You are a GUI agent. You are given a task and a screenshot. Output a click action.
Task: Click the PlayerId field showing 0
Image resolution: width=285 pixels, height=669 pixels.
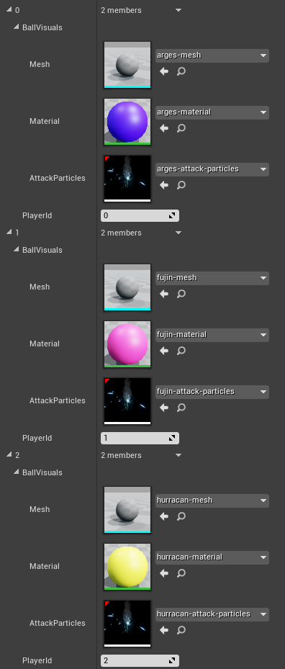point(140,215)
